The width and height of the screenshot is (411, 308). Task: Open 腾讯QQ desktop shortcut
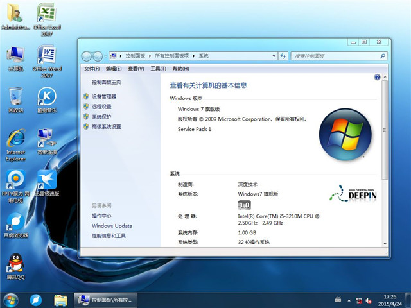(15, 267)
